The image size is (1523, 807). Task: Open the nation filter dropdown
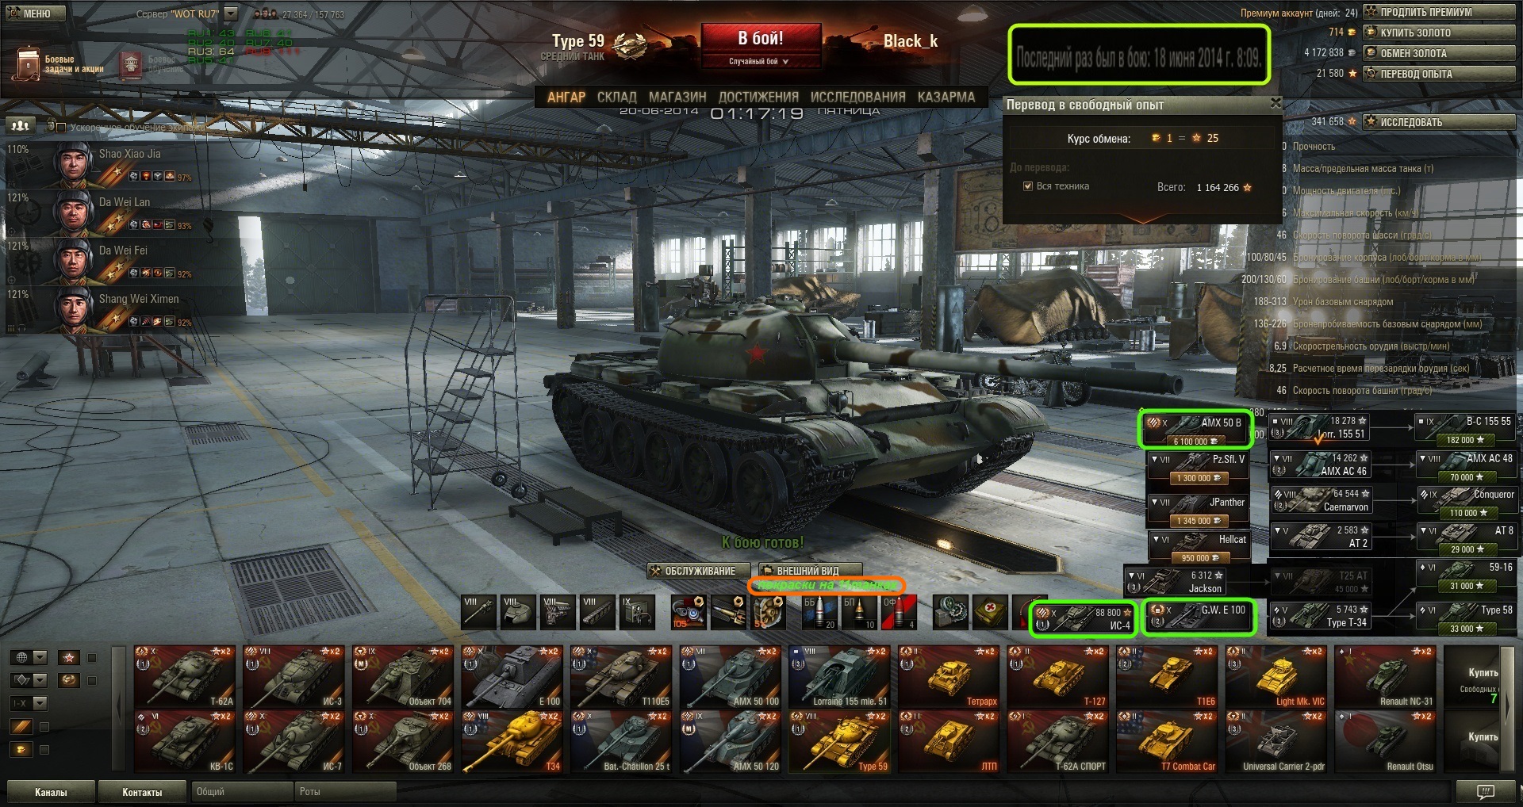(x=29, y=657)
